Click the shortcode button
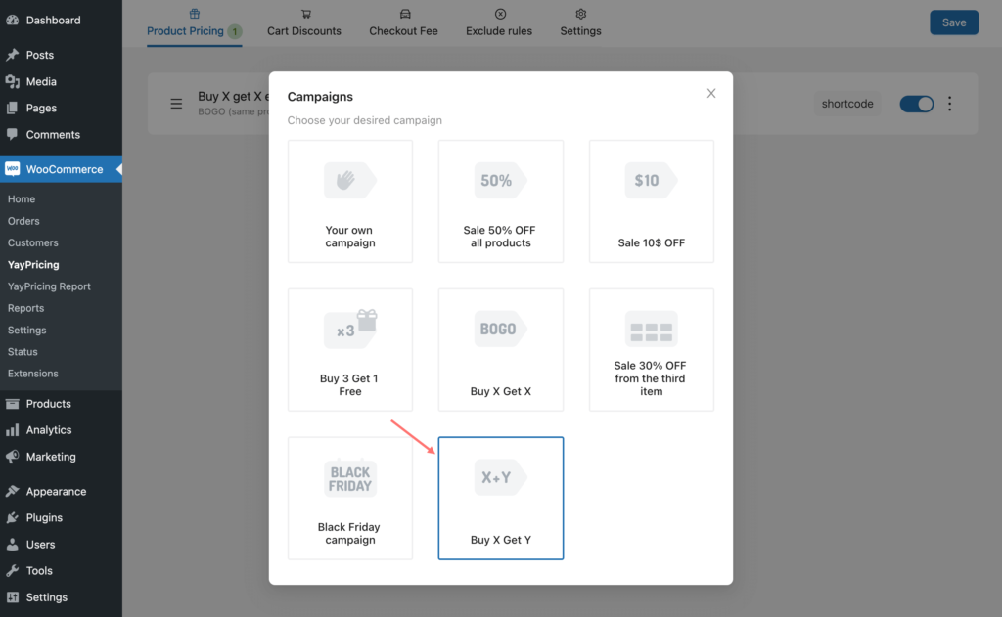The height and width of the screenshot is (617, 1002). (x=847, y=104)
